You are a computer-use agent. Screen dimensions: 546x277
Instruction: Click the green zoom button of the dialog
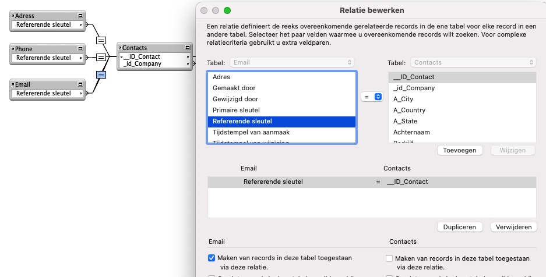(x=227, y=10)
